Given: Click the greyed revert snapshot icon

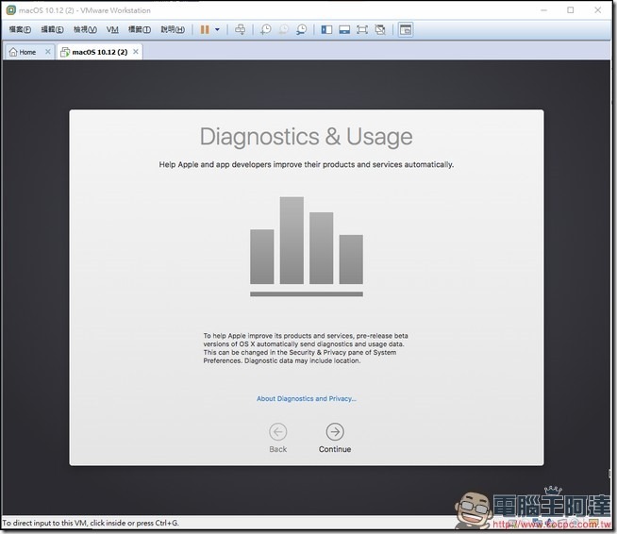Looking at the screenshot, I should tap(284, 29).
